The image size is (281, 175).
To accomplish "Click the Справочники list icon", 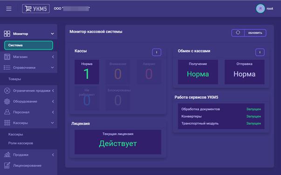I will point(7,67).
